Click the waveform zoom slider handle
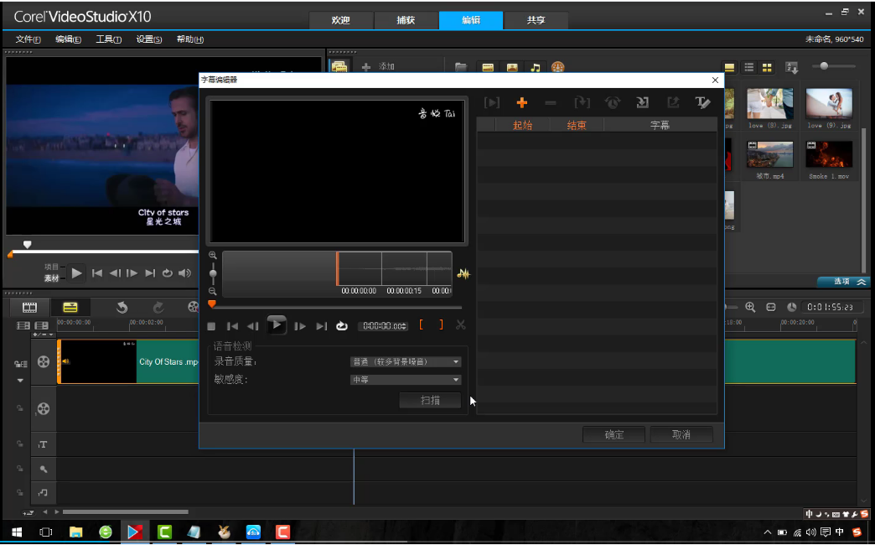The image size is (875, 545). tap(213, 273)
